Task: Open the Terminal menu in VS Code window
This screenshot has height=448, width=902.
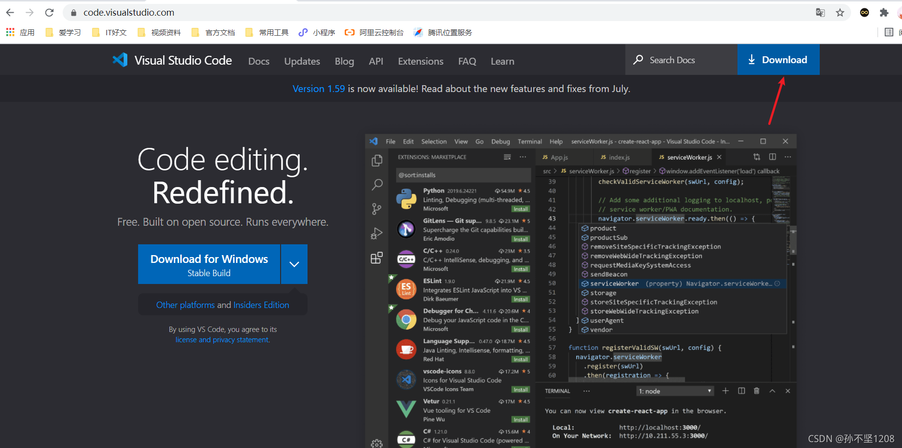Action: tap(530, 141)
